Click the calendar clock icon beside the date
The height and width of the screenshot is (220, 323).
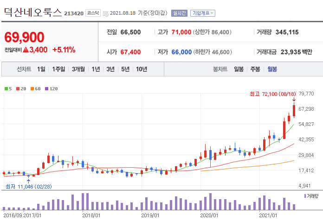click(106, 14)
